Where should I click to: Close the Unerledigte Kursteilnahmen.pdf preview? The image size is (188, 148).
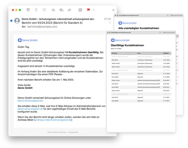point(115,15)
